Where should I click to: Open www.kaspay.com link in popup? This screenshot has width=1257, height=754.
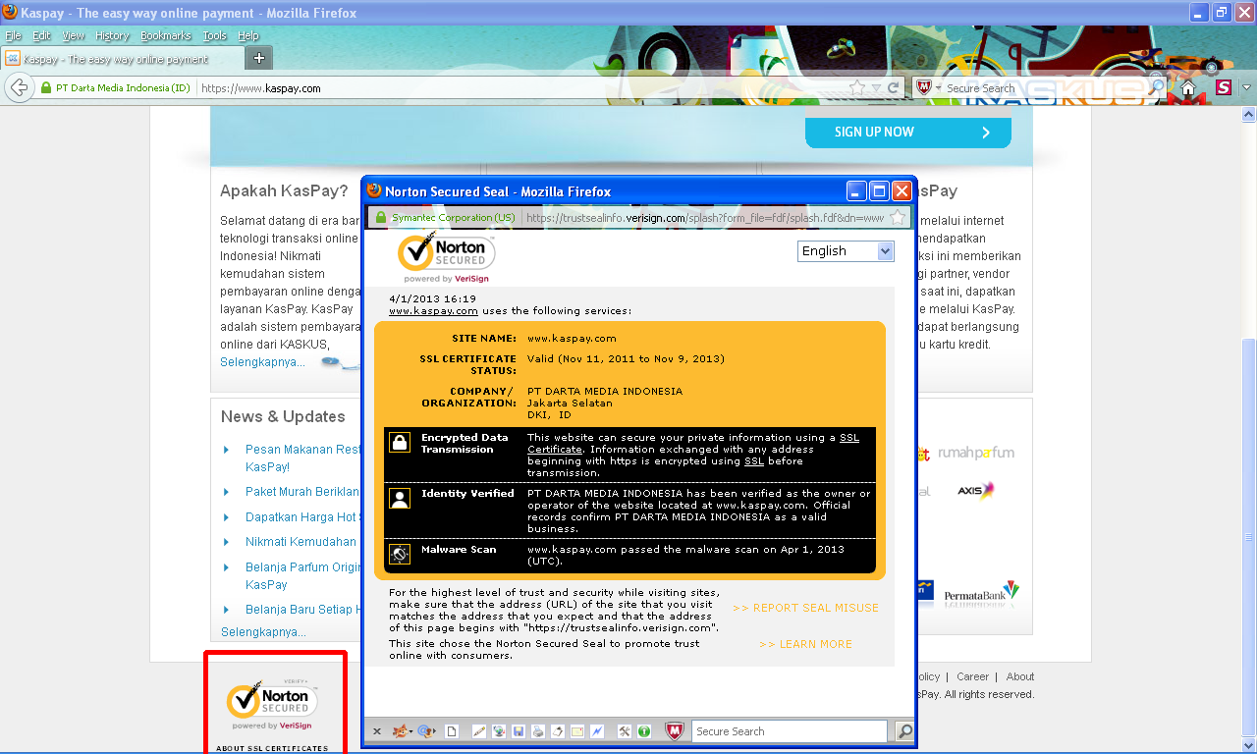tap(433, 310)
